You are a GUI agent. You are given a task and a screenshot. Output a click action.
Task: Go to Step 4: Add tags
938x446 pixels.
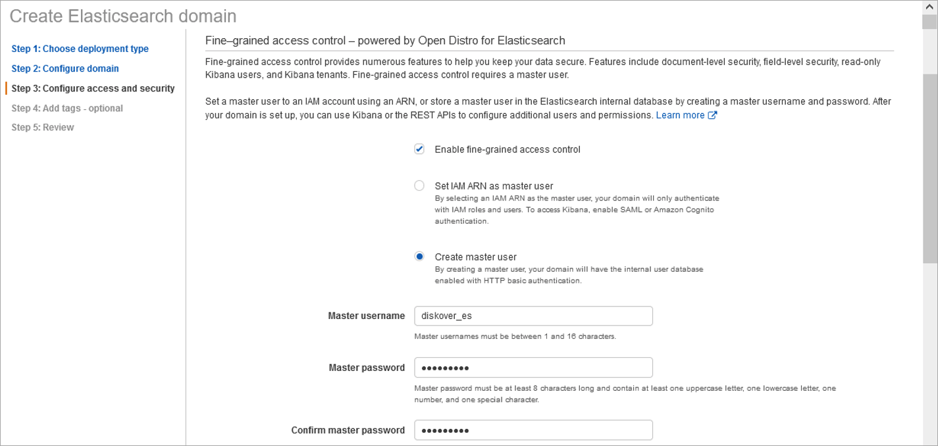(x=67, y=108)
